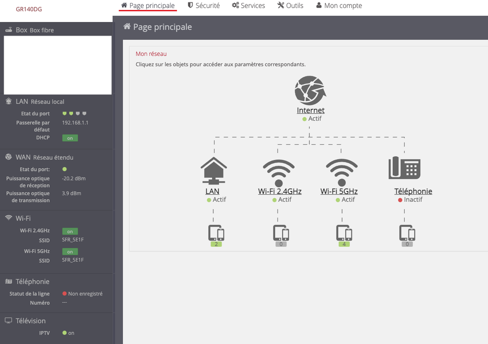This screenshot has height=344, width=488.
Task: Select the Wi-Fi 5GHz signal icon
Action: click(x=342, y=171)
